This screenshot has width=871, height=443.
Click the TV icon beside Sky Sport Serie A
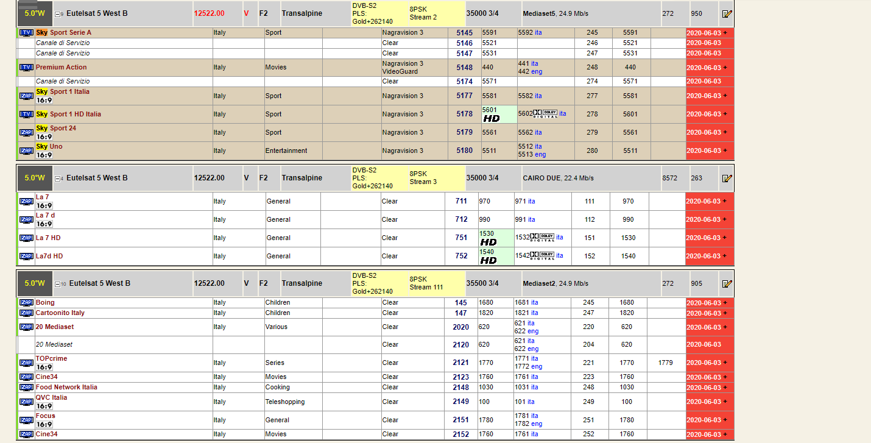point(26,33)
